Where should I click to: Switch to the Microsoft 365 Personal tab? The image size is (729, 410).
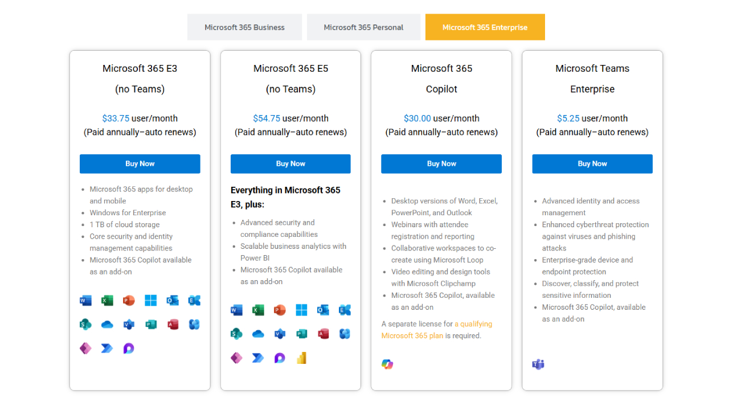(363, 27)
